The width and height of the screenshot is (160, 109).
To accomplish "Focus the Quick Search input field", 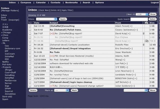I will (139, 19).
